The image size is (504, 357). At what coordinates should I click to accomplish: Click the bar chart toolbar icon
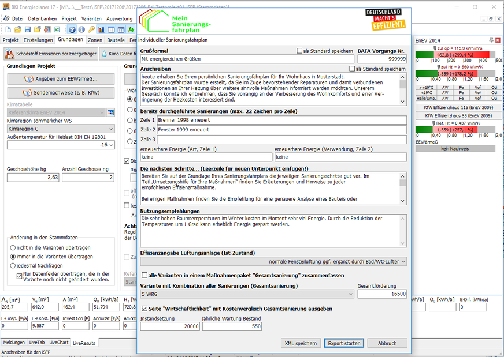(x=102, y=29)
